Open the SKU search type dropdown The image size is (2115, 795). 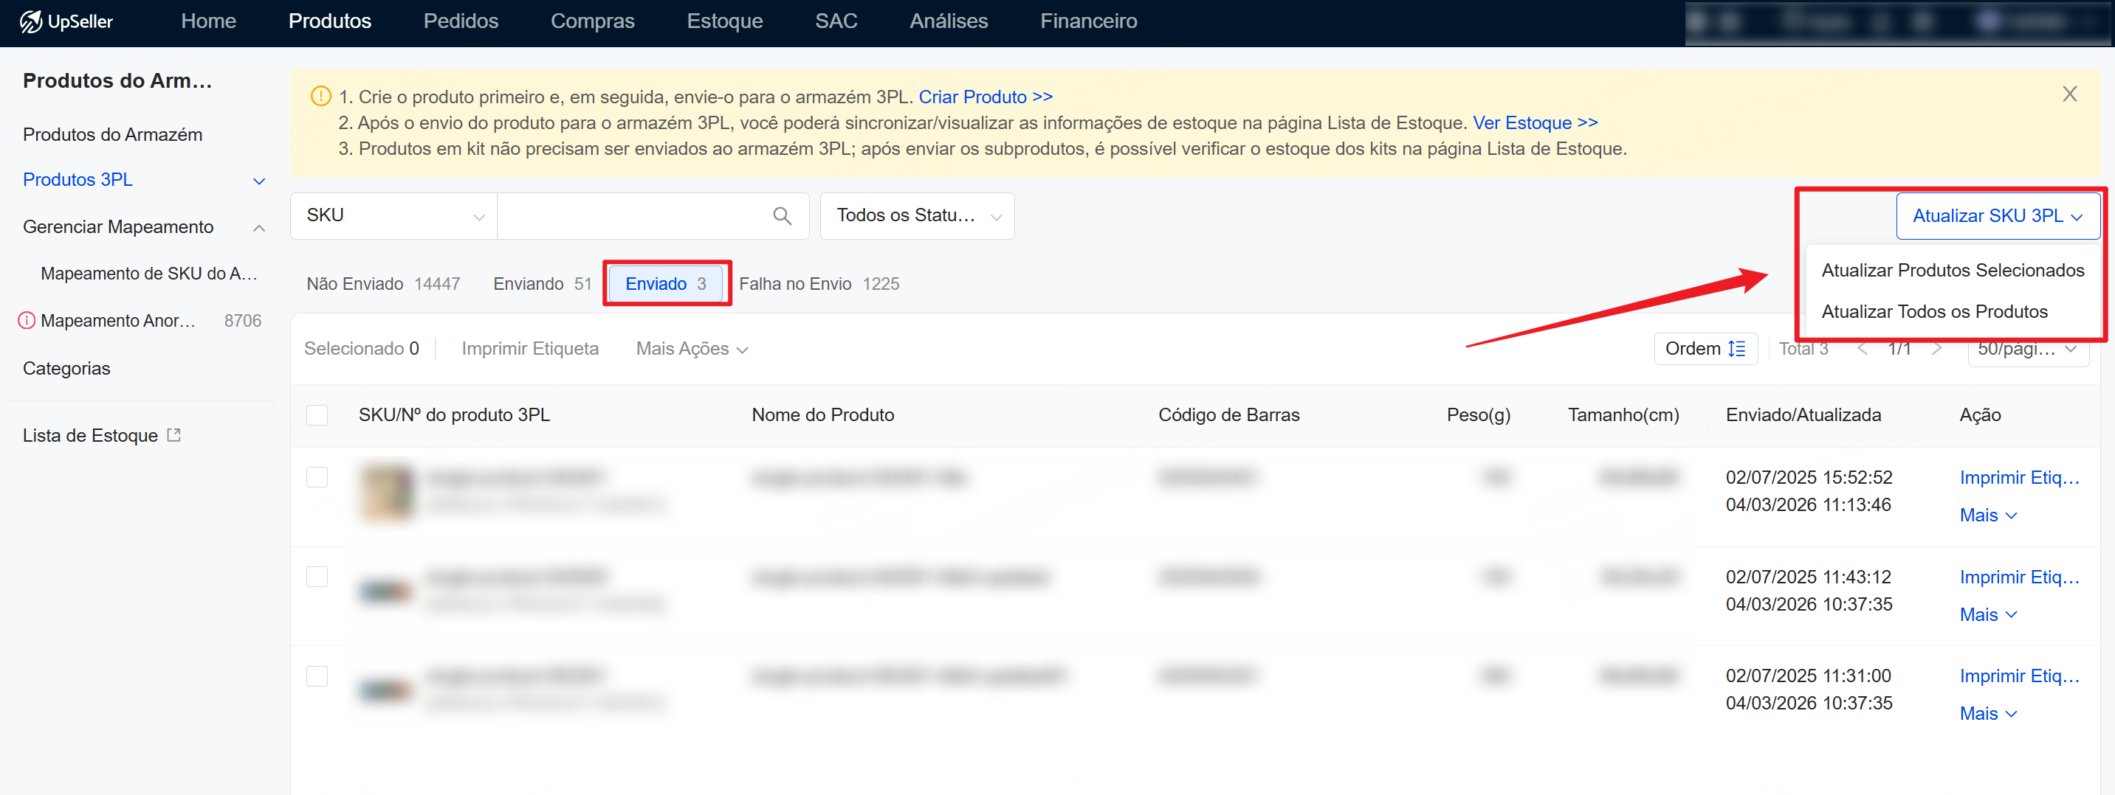click(394, 216)
